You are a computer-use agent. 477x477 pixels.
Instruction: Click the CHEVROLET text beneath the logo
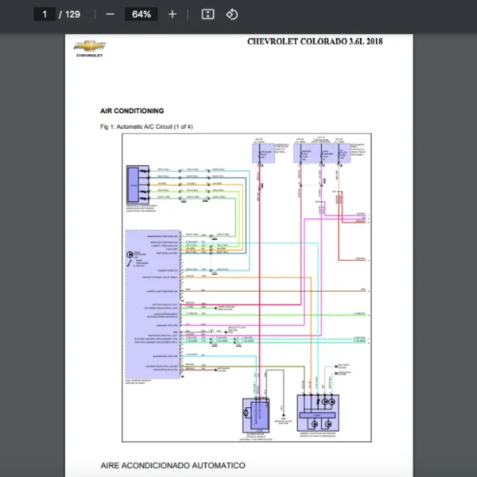click(88, 56)
